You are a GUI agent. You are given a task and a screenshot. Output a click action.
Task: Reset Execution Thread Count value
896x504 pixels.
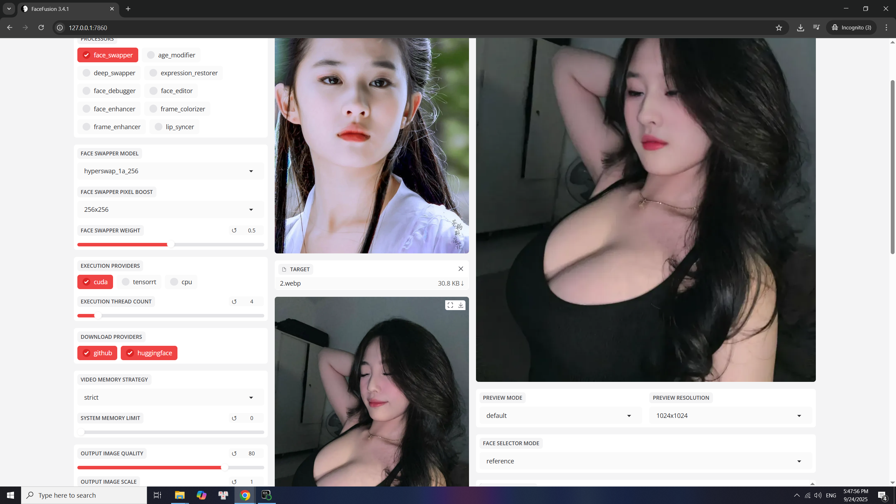[234, 301]
